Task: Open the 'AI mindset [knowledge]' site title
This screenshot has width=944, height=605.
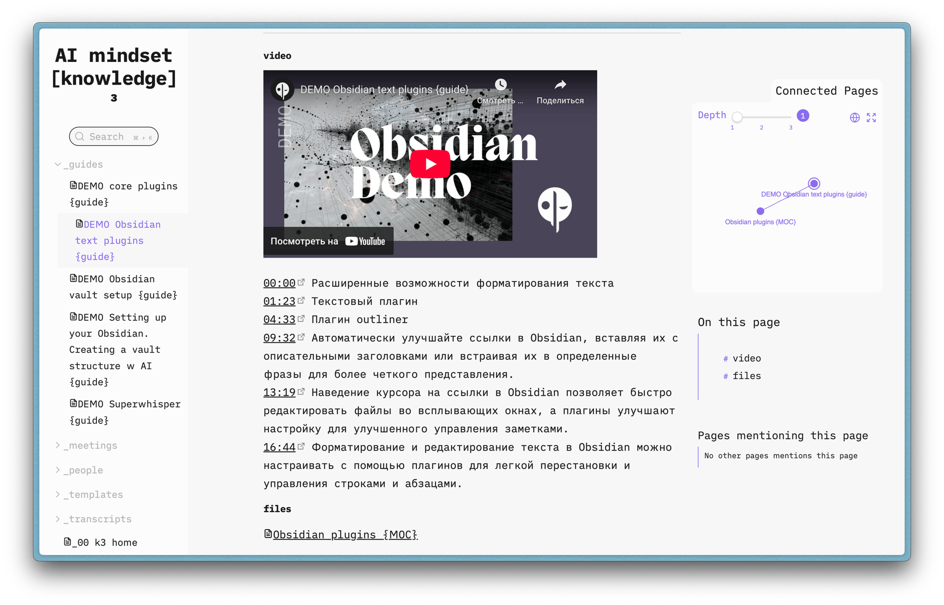Action: coord(114,75)
